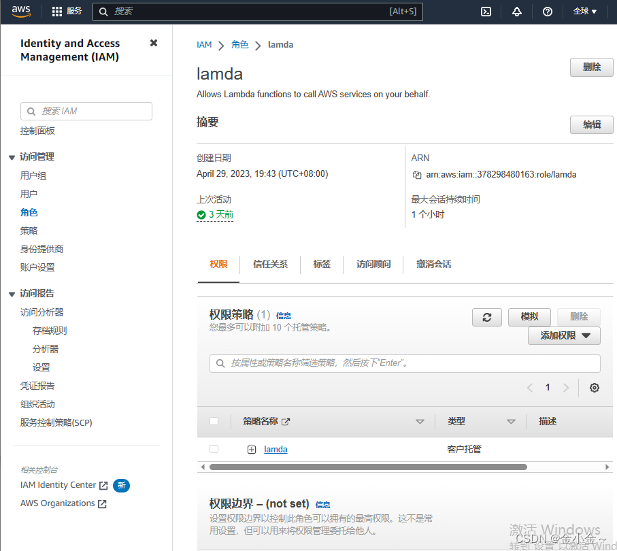This screenshot has width=617, height=551.
Task: Close the IAM navigation sidebar
Action: [x=154, y=43]
